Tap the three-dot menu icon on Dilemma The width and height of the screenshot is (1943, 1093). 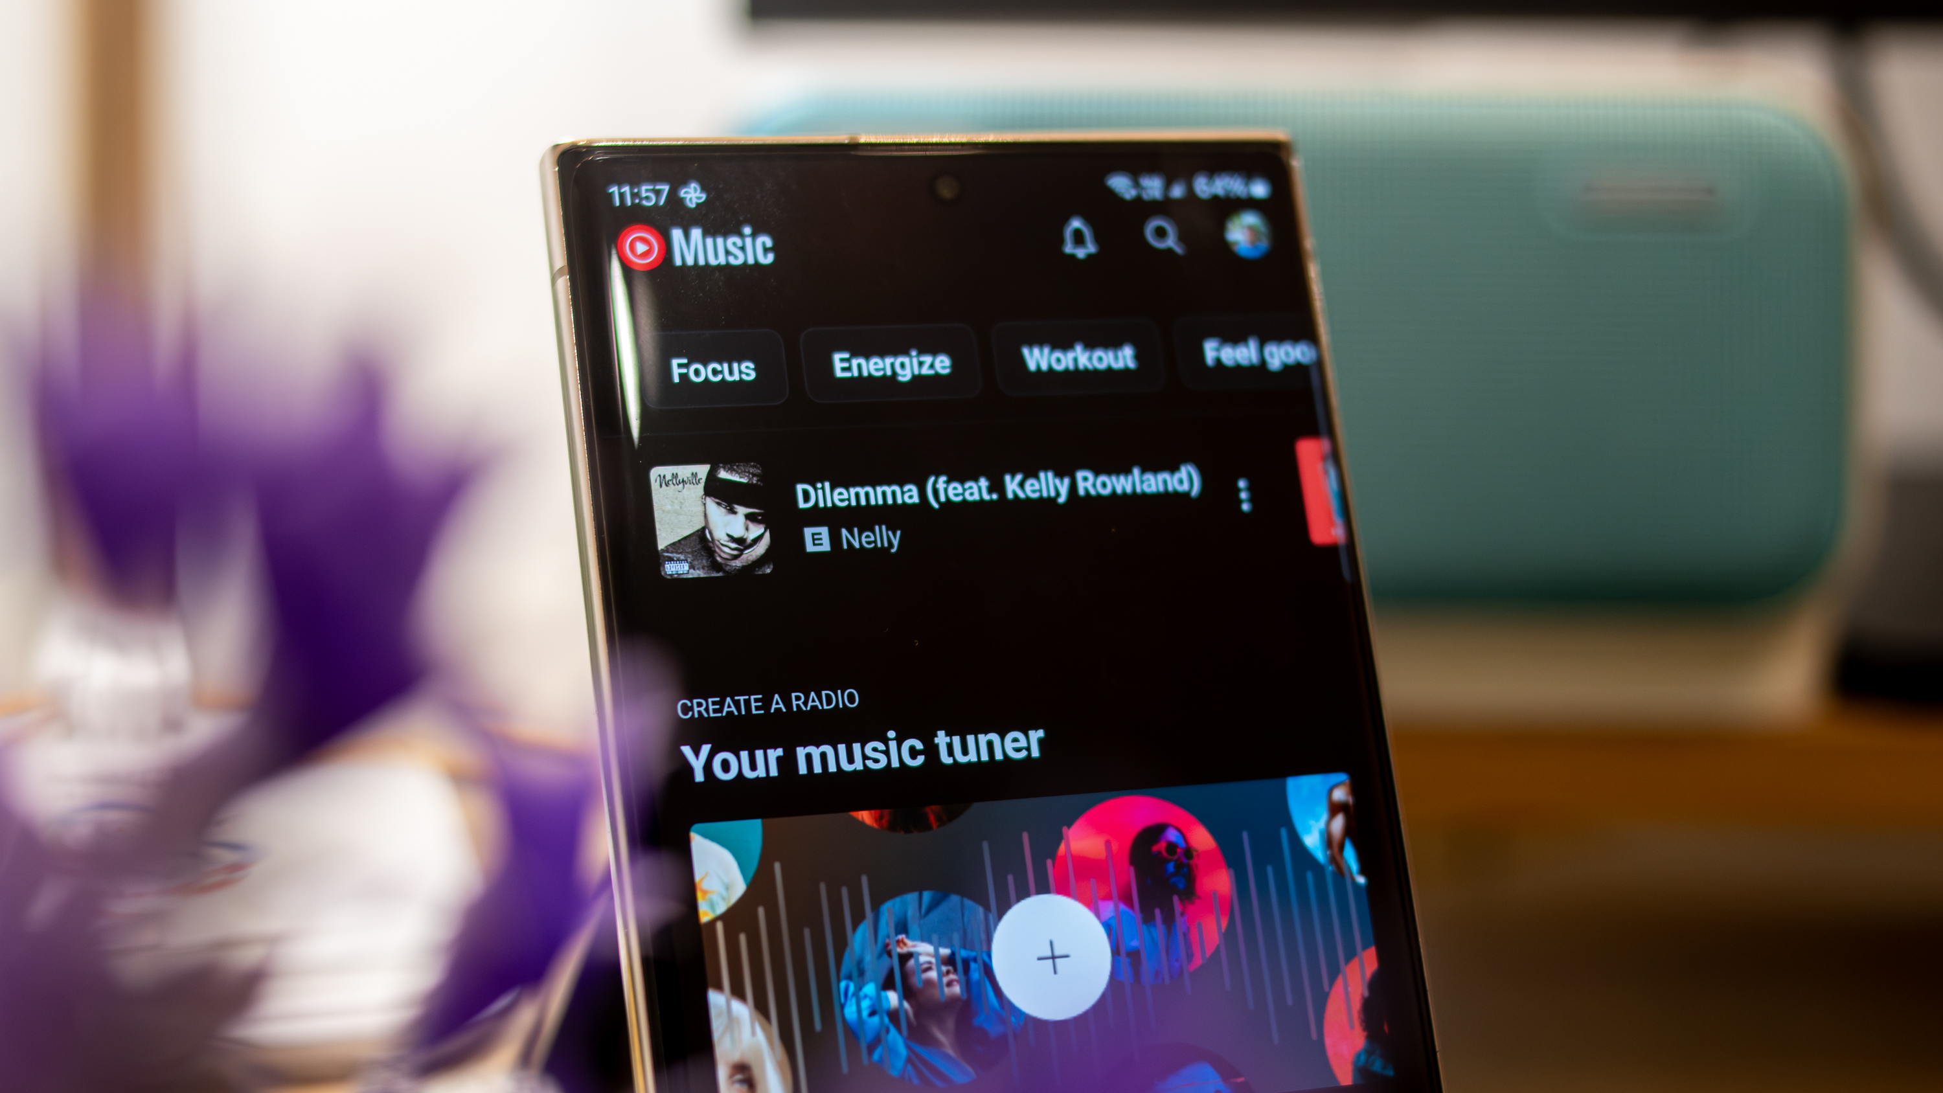tap(1242, 494)
